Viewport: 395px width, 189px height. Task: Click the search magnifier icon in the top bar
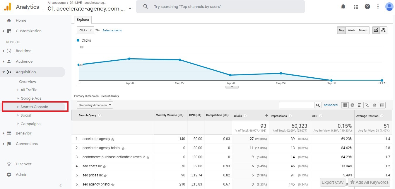146,6
